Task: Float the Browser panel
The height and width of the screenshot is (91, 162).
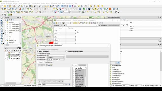Action: tap(18, 17)
